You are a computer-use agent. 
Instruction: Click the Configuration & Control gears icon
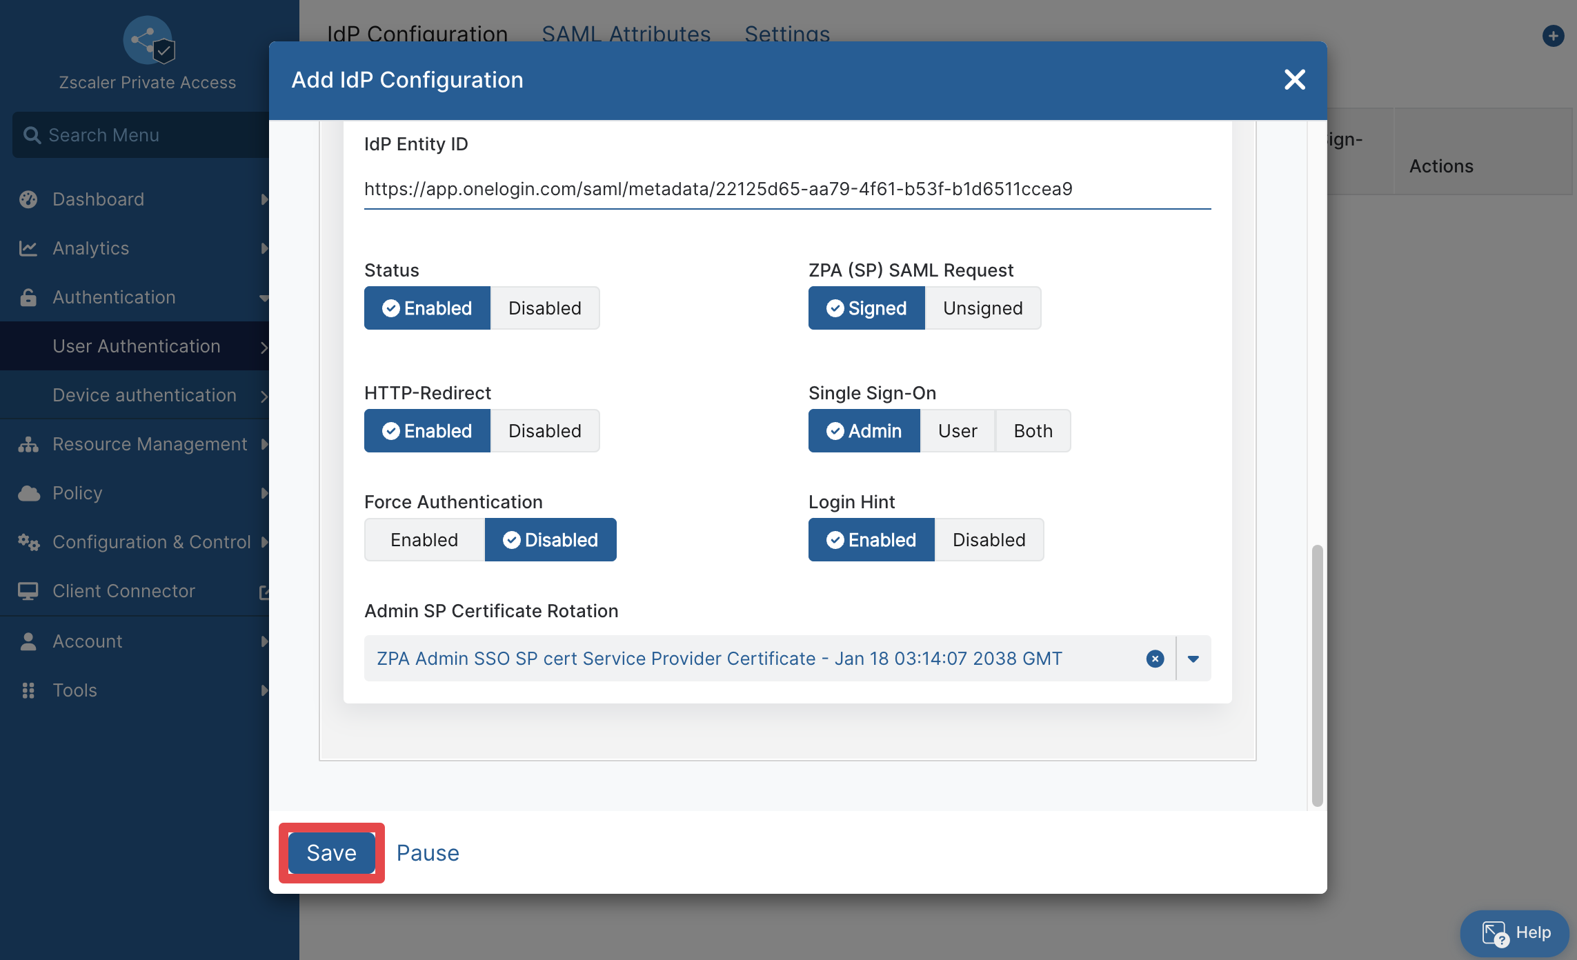coord(28,542)
